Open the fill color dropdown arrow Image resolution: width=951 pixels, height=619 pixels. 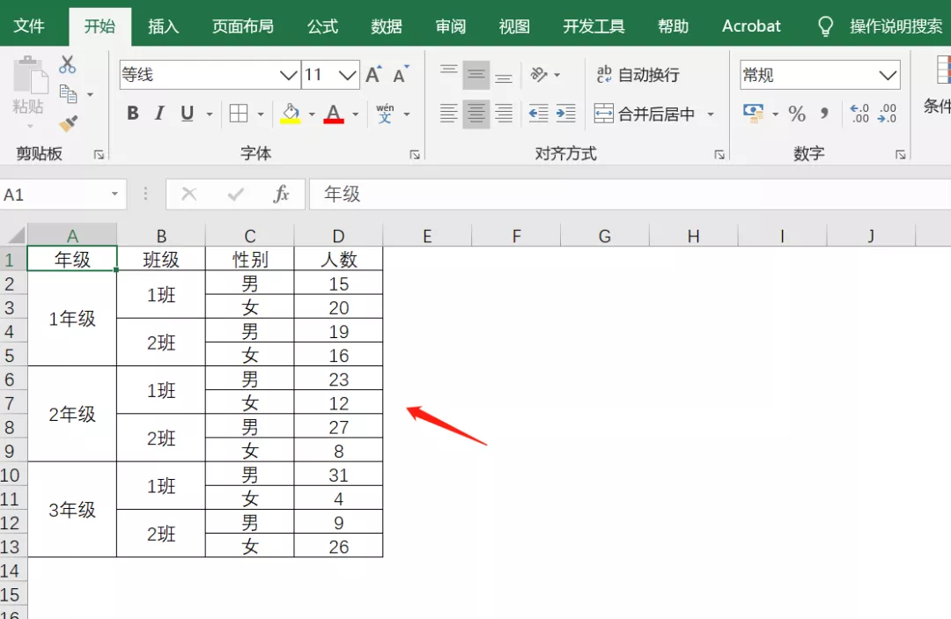[312, 114]
